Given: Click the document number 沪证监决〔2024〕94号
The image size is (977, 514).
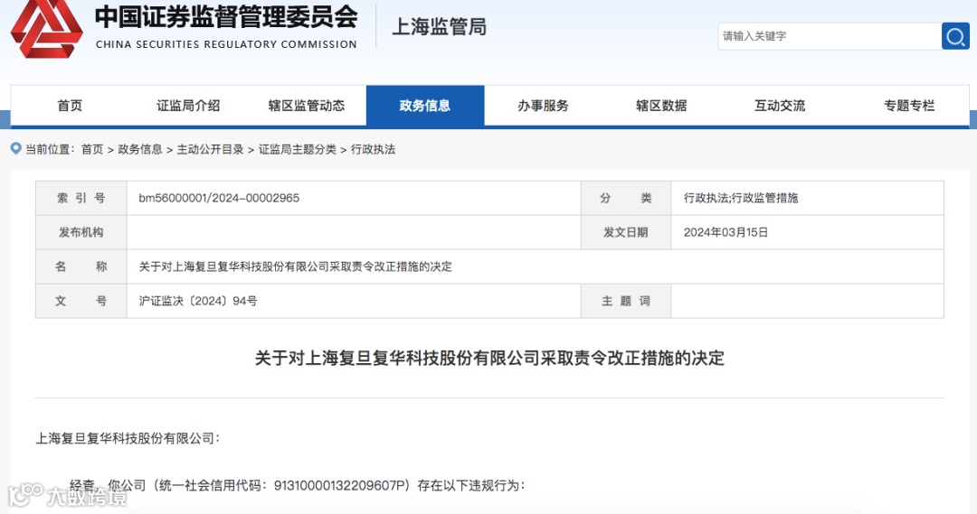Looking at the screenshot, I should [x=197, y=301].
